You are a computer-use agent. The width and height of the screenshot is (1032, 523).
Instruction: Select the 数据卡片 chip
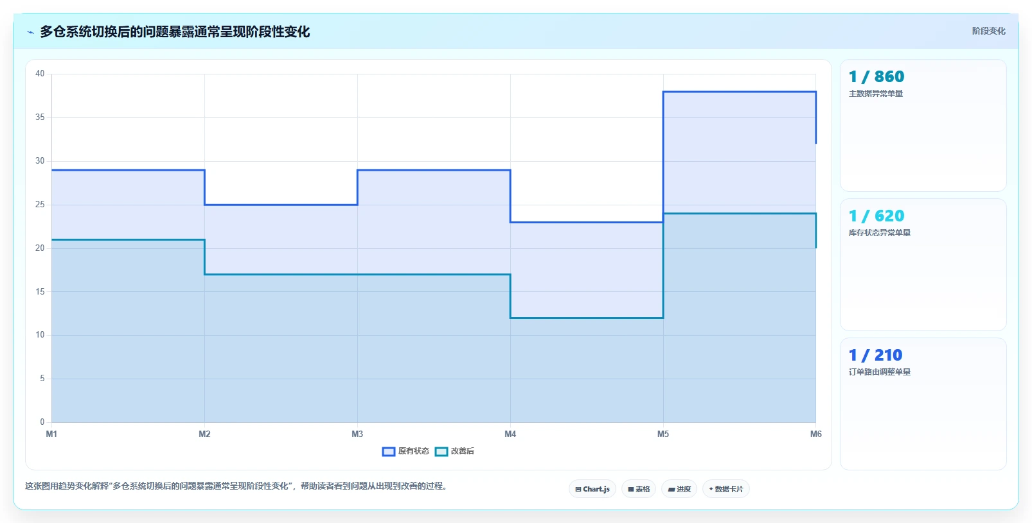(x=726, y=489)
